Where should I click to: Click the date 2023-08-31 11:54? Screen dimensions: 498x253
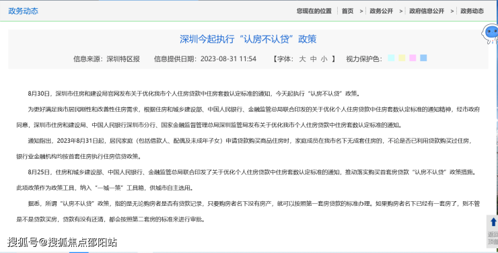coord(228,59)
